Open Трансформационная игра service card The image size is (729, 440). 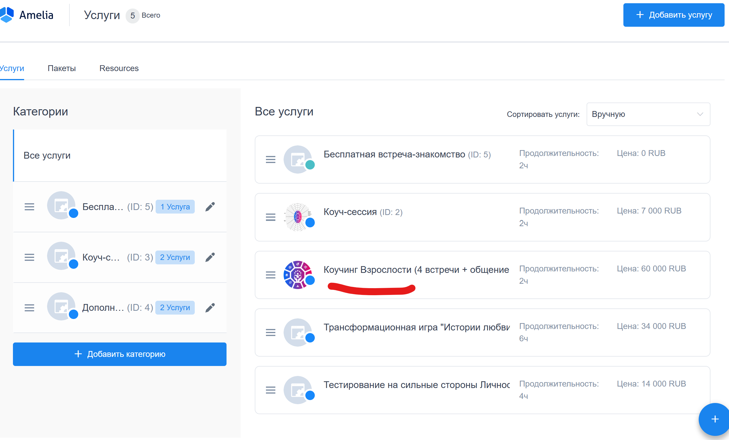(416, 327)
